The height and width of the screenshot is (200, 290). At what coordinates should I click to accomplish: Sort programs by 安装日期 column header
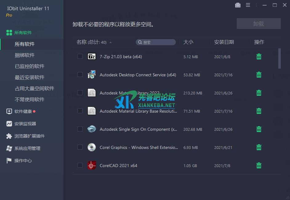click(x=224, y=42)
